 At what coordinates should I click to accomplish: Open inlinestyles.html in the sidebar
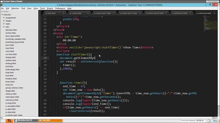click(x=12, y=97)
